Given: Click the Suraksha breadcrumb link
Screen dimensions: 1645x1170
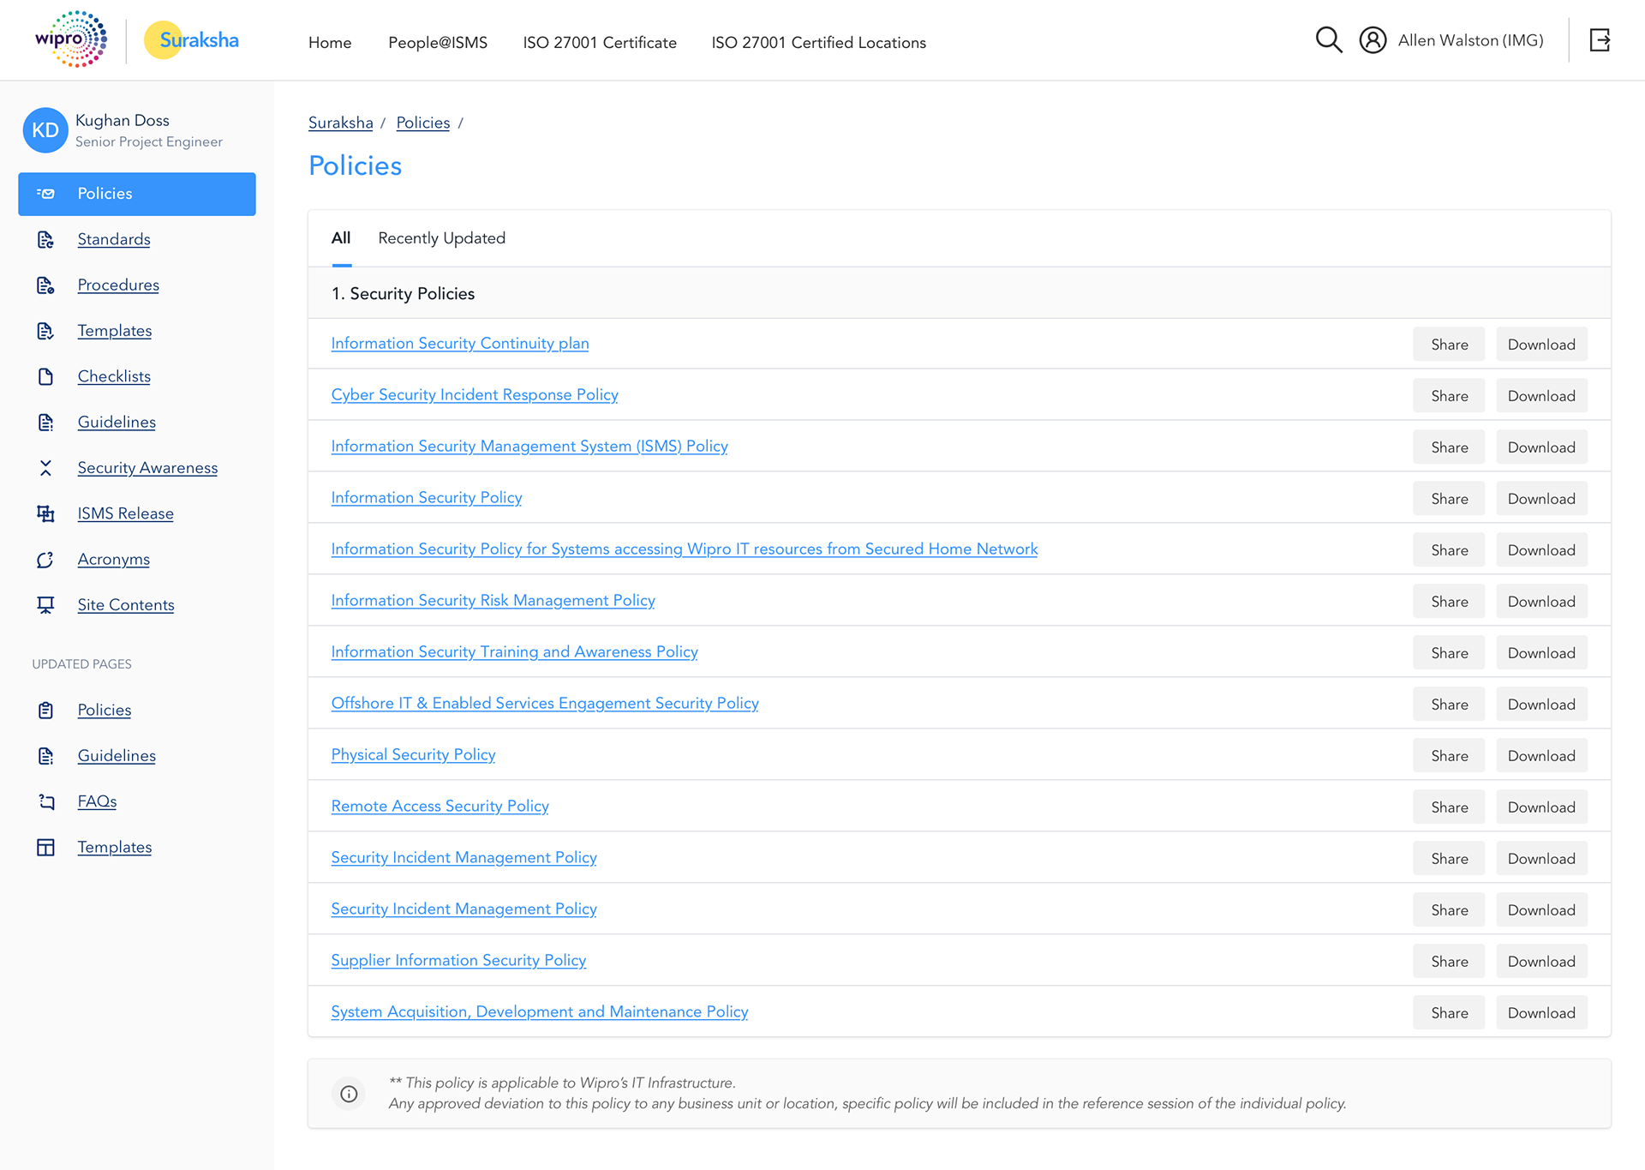Looking at the screenshot, I should pyautogui.click(x=340, y=123).
